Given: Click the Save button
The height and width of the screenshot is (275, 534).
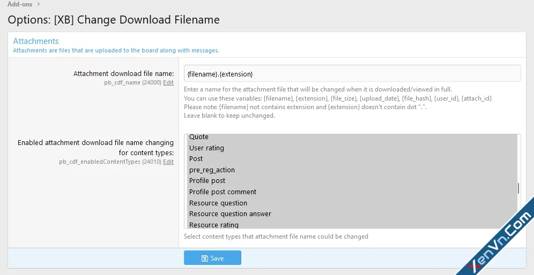Looking at the screenshot, I should (x=212, y=258).
